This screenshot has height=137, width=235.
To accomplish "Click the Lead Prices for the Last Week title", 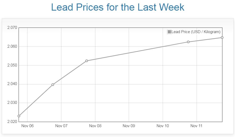I will coord(117,7).
